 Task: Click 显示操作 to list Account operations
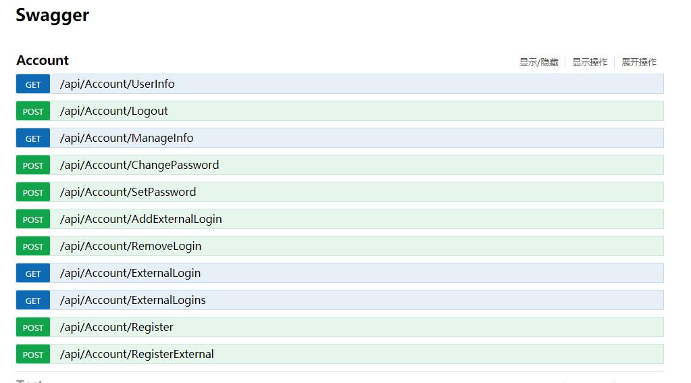point(590,62)
